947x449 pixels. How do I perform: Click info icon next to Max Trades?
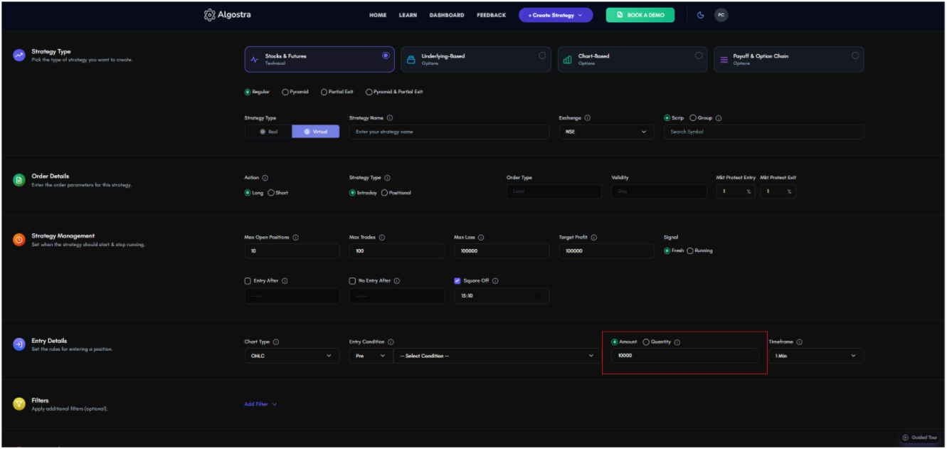382,238
